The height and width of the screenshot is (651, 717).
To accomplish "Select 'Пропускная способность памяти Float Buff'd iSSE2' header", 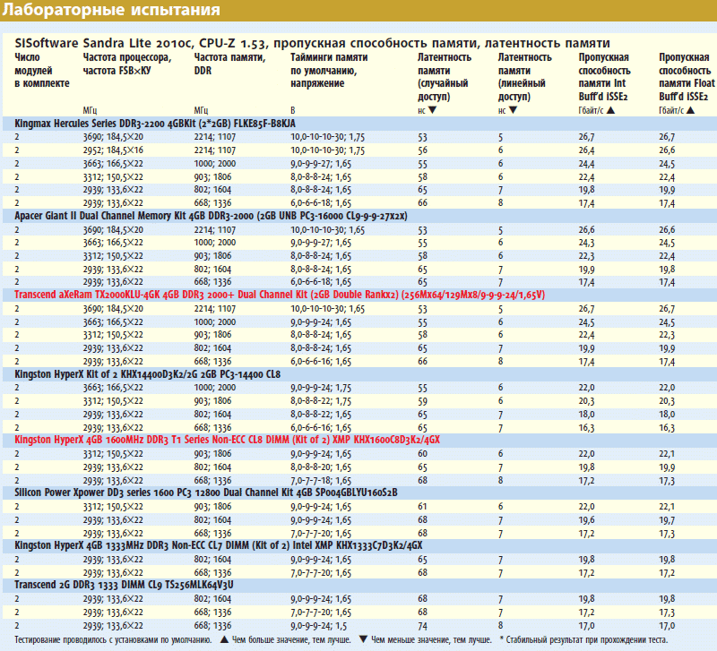I will 687,77.
